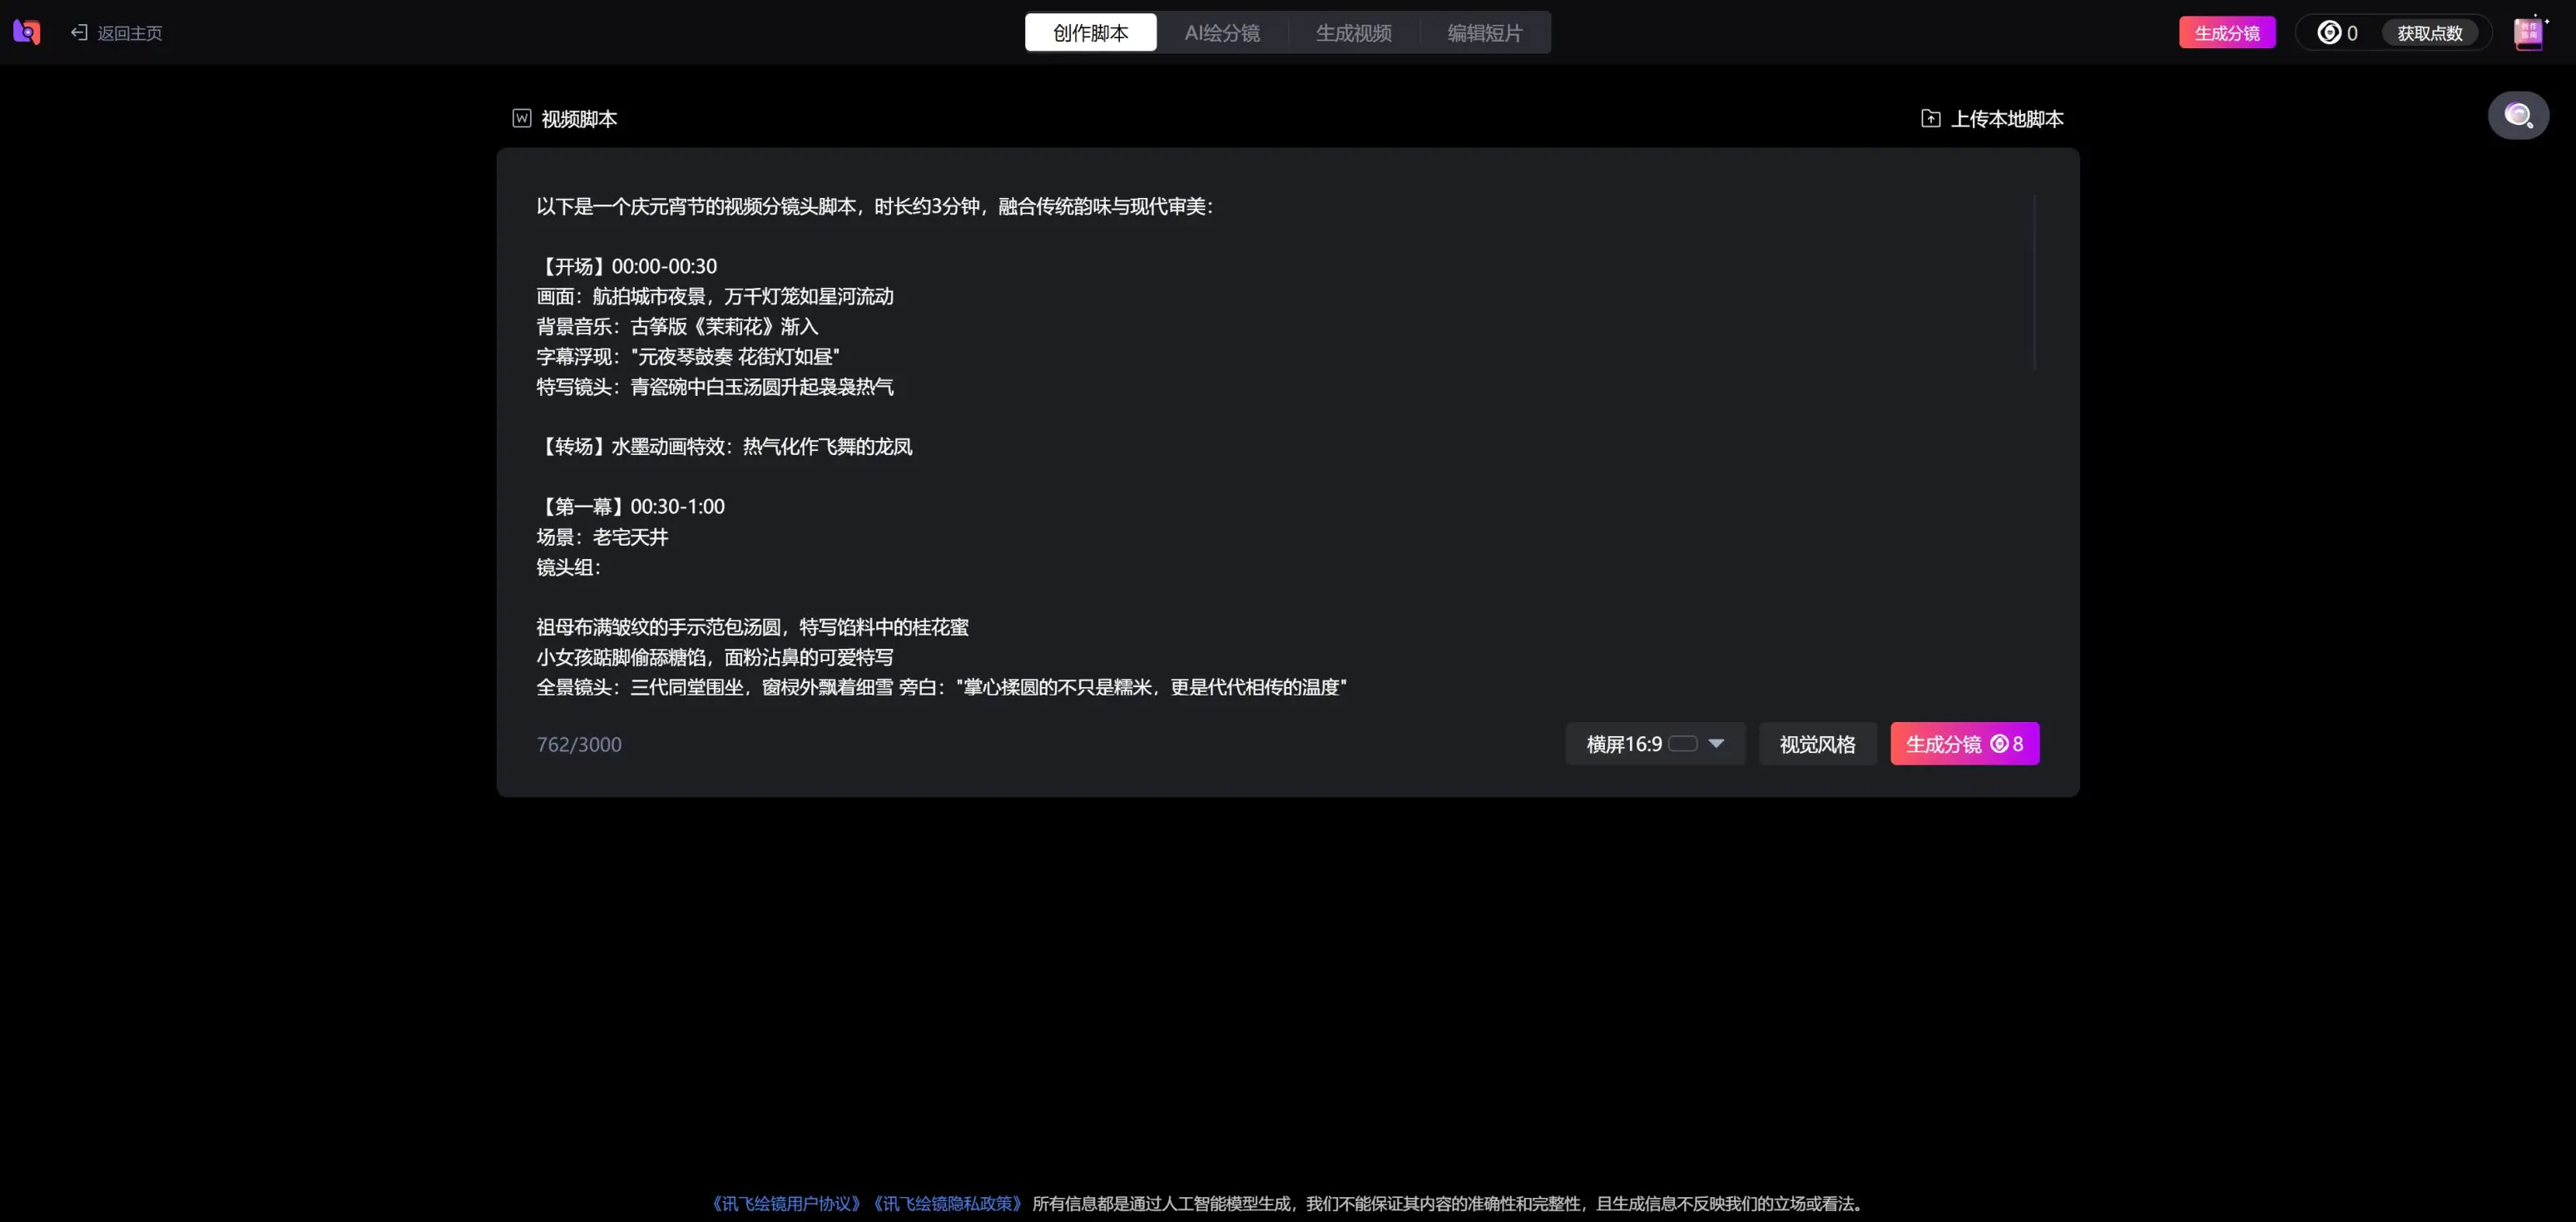Switch to the 生成视频 tab

pyautogui.click(x=1353, y=32)
